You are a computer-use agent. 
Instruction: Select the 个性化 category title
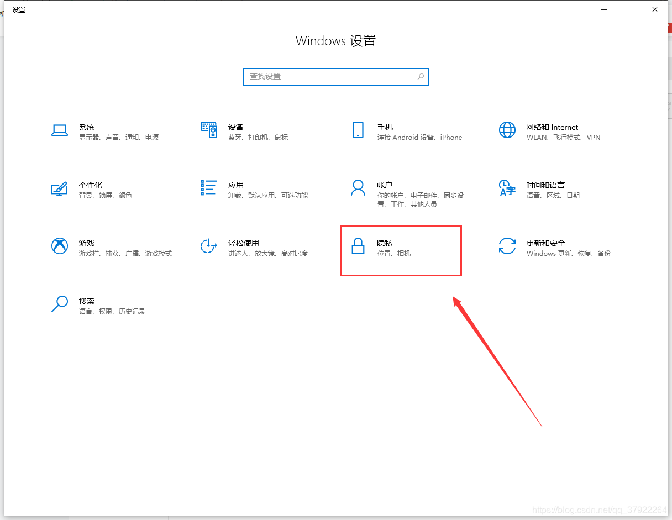[x=91, y=185]
